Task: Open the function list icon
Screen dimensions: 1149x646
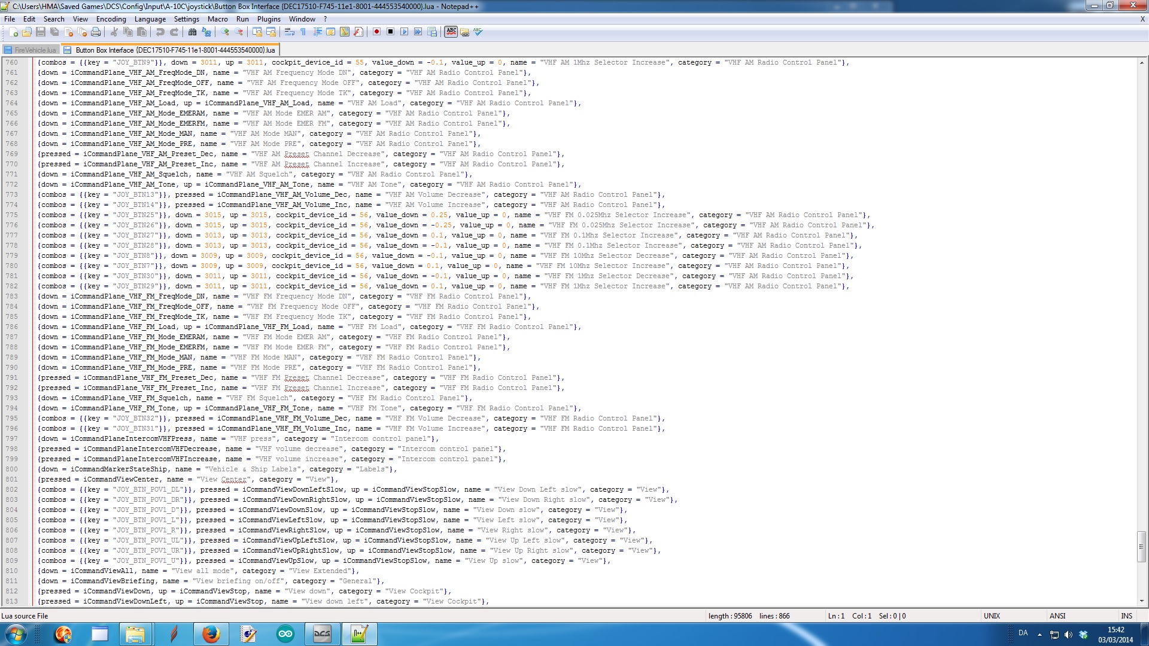Action: 358,32
